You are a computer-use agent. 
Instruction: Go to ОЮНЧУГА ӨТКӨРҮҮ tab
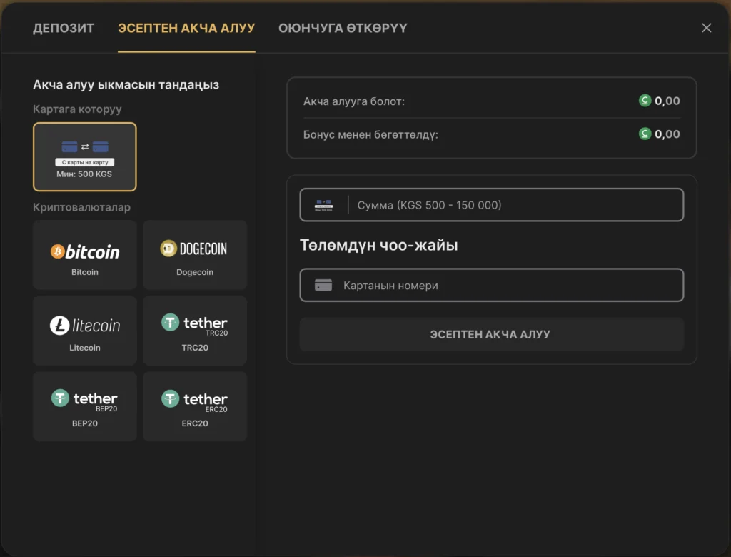343,28
